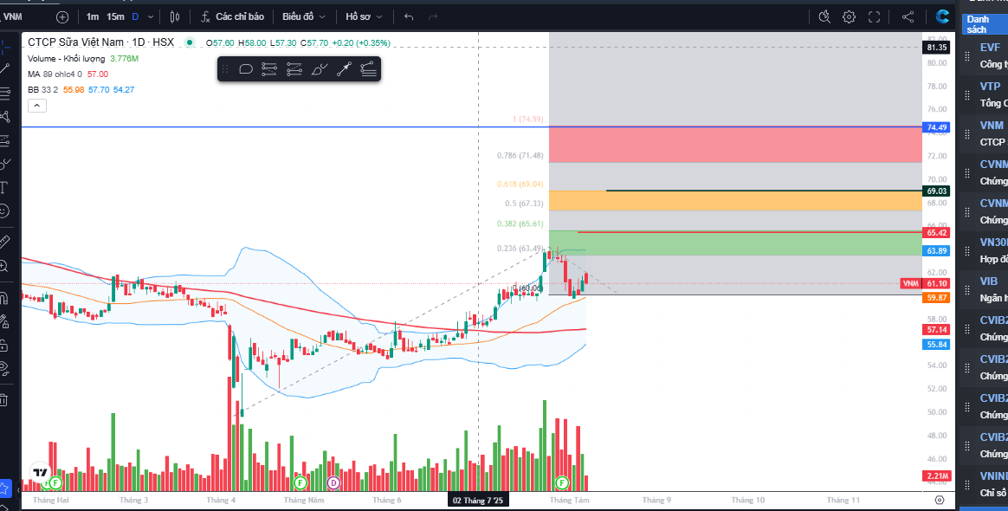Viewport: 1008px width, 511px height.
Task: Open favorites star toolbar button
Action: pyautogui.click(x=4, y=488)
